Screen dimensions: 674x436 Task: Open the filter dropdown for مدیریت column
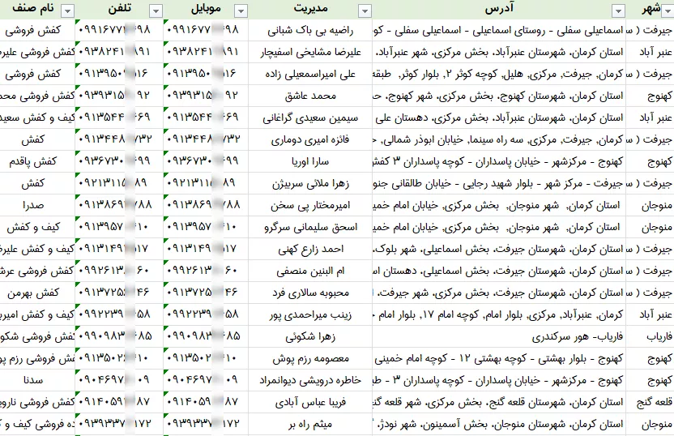click(x=365, y=11)
